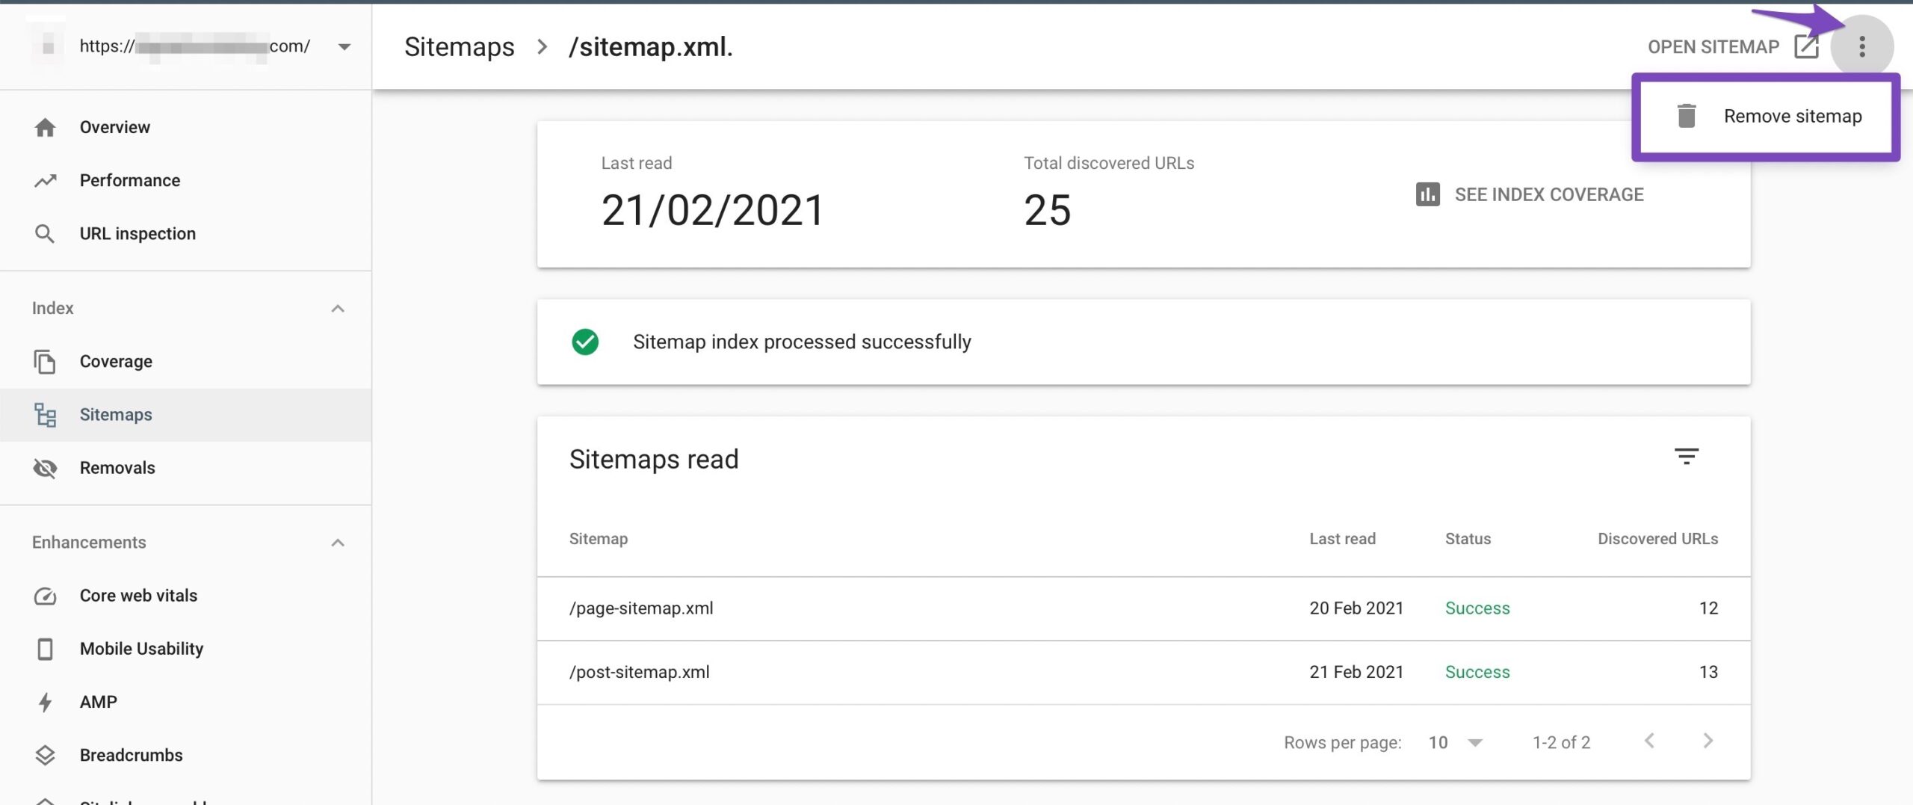1913x805 pixels.
Task: Select Remove sitemap from the menu
Action: click(1791, 117)
